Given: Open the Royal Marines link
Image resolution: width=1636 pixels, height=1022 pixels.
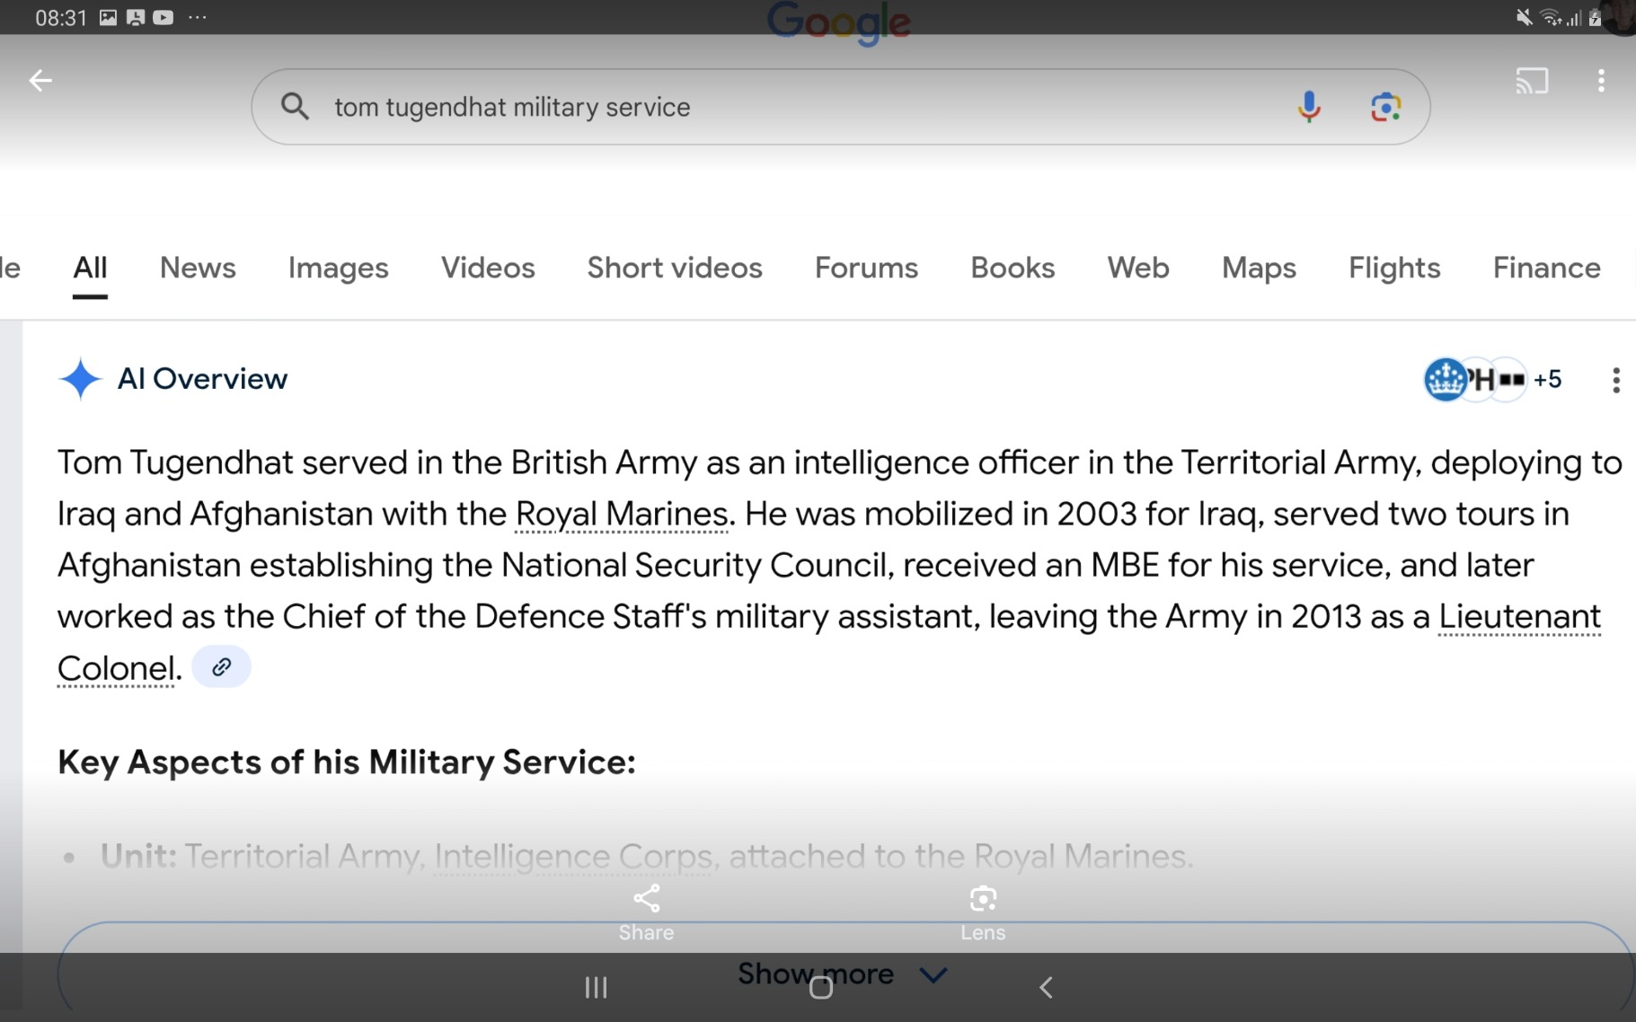Looking at the screenshot, I should coord(620,514).
